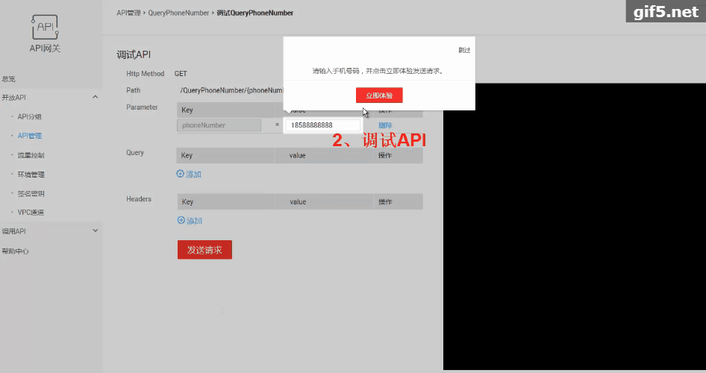Viewport: 706px width, 373px height.
Task: Click the QueryPhoneNumber breadcrumb link
Action: [x=179, y=13]
